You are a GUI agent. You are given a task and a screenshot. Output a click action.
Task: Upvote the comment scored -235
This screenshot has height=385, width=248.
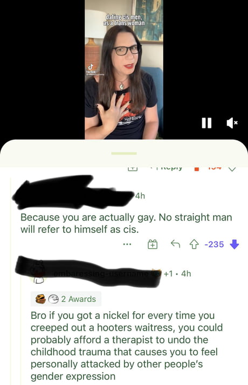coord(194,244)
